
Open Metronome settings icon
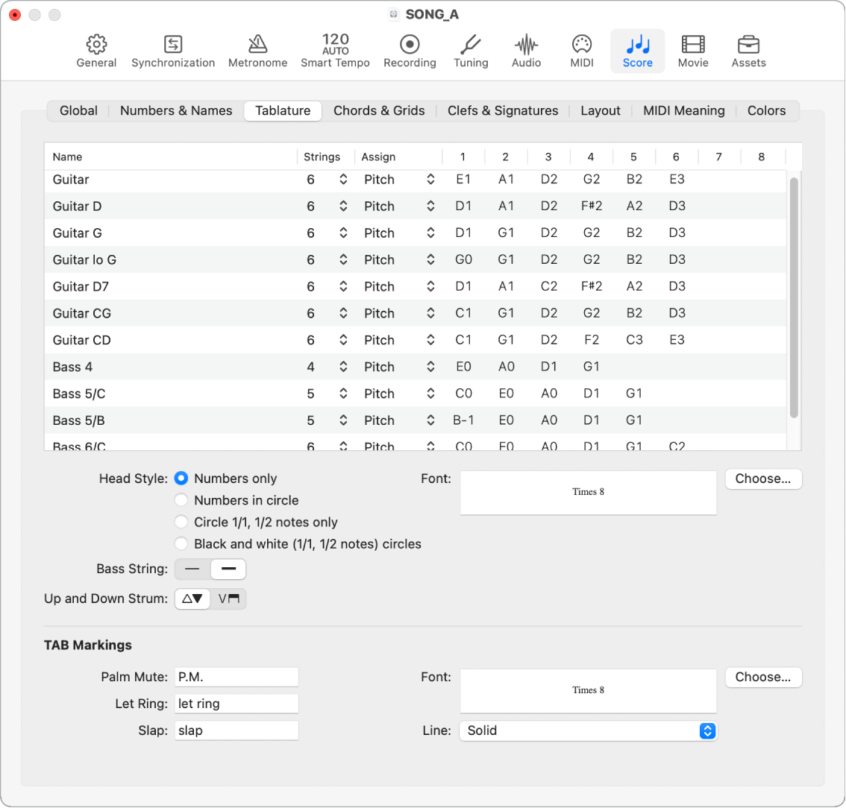coord(257,51)
